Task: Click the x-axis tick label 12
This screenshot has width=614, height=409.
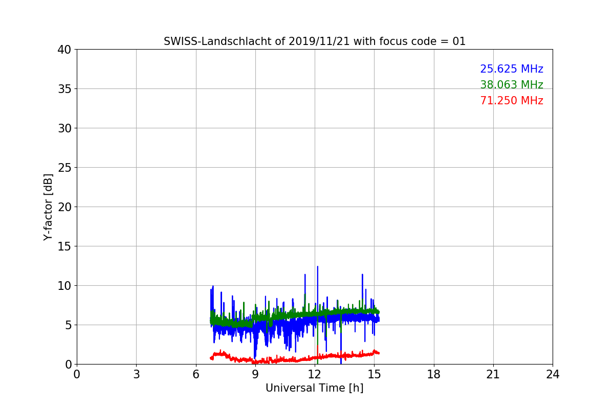Action: click(x=315, y=374)
